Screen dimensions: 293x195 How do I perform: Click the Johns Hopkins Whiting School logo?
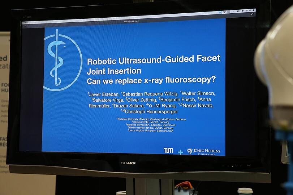[203, 151]
